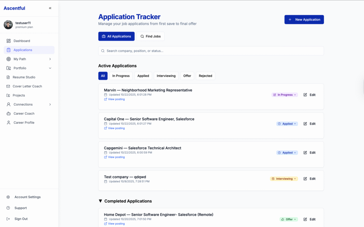364x227 pixels.
Task: Click the testuser11 profile avatar
Action: [8, 25]
